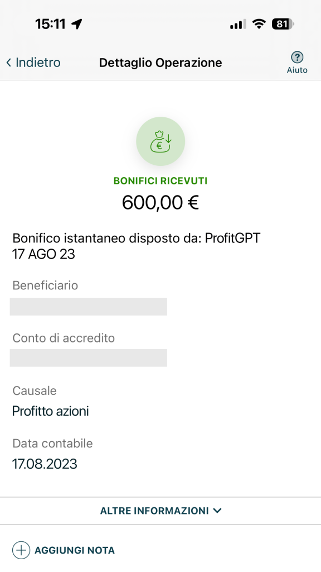The width and height of the screenshot is (321, 572).
Task: Expand the ALTRE INFORMAZIONI section
Action: click(x=160, y=511)
